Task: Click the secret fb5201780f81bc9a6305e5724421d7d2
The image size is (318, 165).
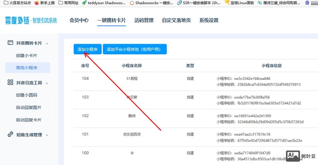Action: pos(269,103)
